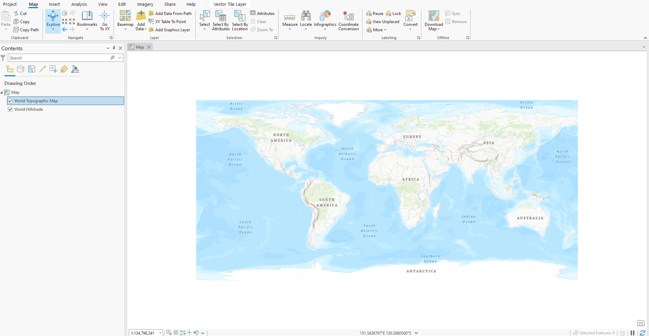This screenshot has width=649, height=336.
Task: Expand the Basemap gallery dropdown
Action: (125, 29)
